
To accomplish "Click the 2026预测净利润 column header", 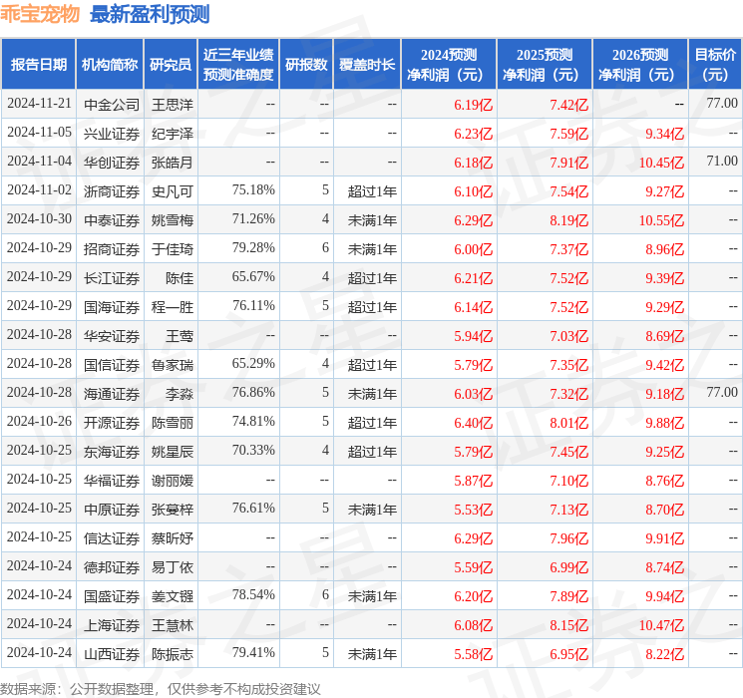I will click(x=640, y=64).
